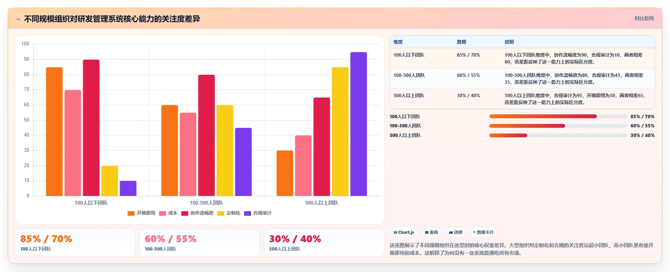The width and height of the screenshot is (670, 272).
Task: Click the 100人以下团队 label beside the progress bar
Action: (405, 117)
